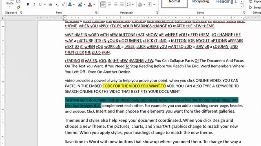This screenshot has width=261, height=146.
Task: Open the Font Color dropdown arrow
Action: [94, 4]
